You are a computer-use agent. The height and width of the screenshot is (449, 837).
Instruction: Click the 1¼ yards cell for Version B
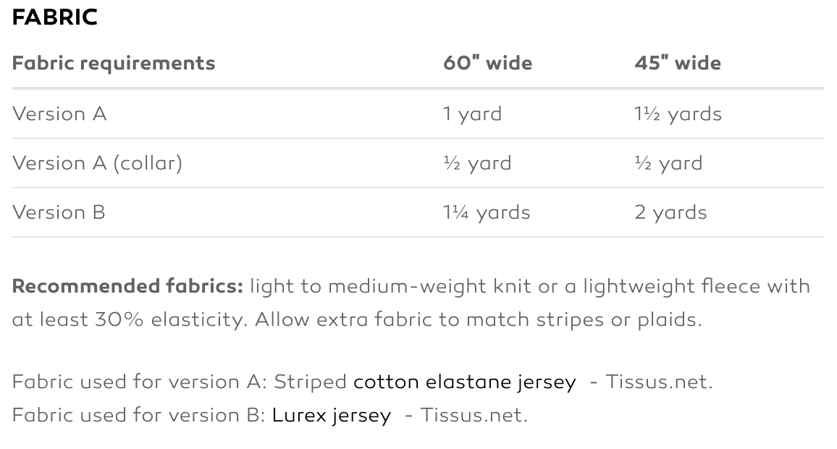coord(487,212)
